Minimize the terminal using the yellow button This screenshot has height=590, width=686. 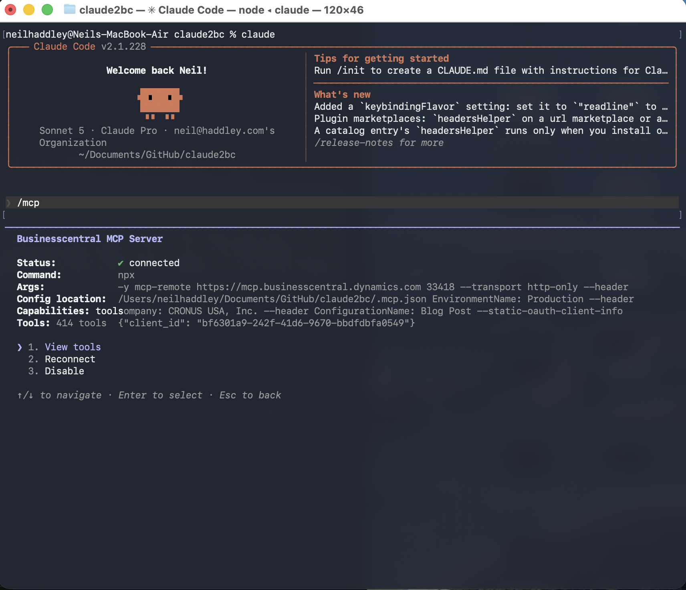click(29, 10)
